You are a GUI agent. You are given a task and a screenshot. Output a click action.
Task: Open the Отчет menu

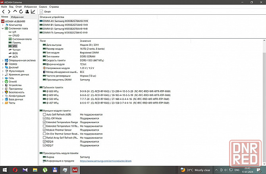(x=19, y=7)
